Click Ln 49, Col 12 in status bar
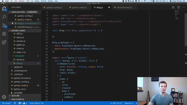The width and height of the screenshot is (187, 105). pos(116,103)
